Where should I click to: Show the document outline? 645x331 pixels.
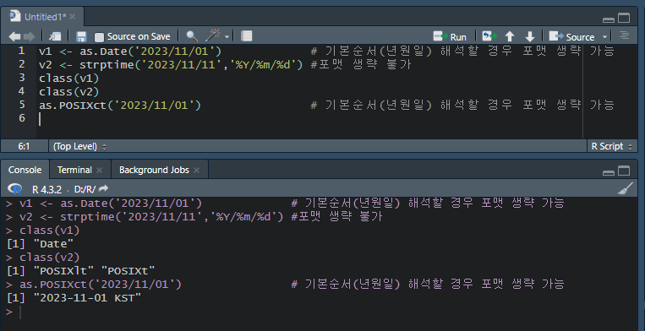pyautogui.click(x=625, y=35)
